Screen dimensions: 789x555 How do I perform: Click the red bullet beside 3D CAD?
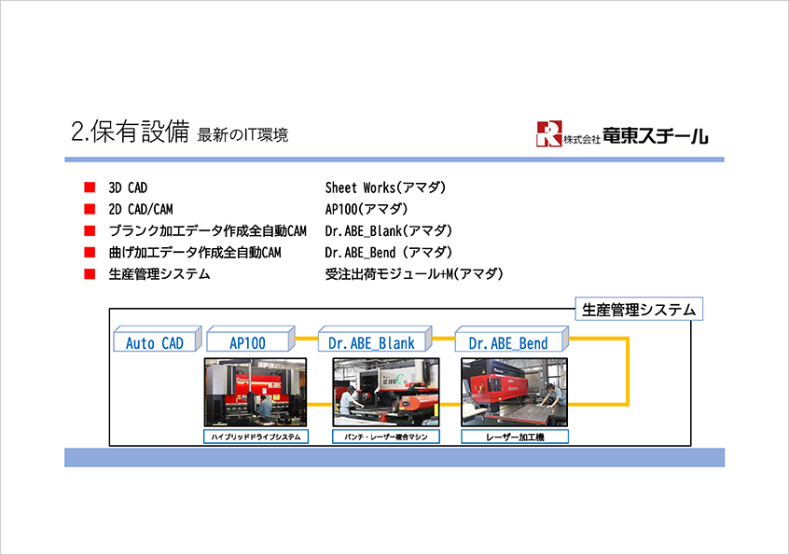click(90, 187)
